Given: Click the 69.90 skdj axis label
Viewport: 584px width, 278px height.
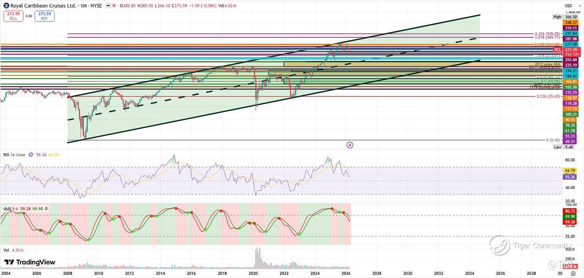Looking at the screenshot, I should [570, 216].
